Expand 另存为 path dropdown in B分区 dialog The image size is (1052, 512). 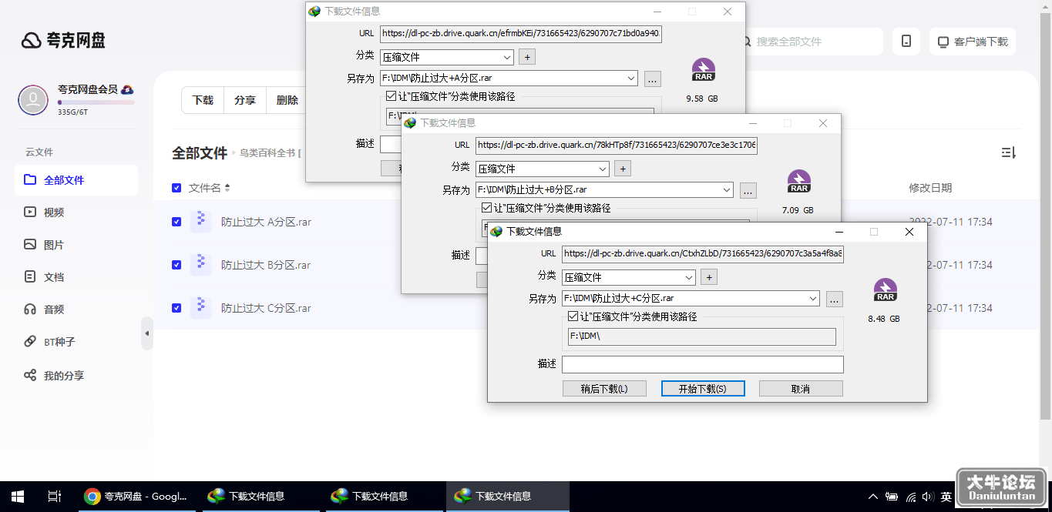coord(726,190)
